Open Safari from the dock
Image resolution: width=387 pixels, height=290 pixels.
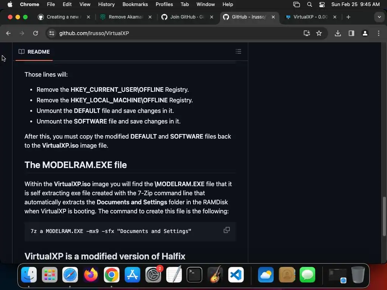point(70,275)
